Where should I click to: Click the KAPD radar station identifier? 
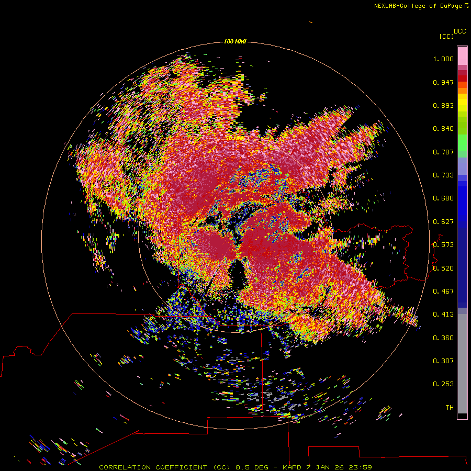291,467
